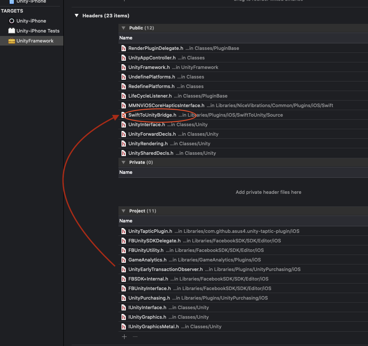Viewport: 368px width, 346px height.
Task: Click header icon of FBSDK+Internal.h
Action: coord(123,279)
